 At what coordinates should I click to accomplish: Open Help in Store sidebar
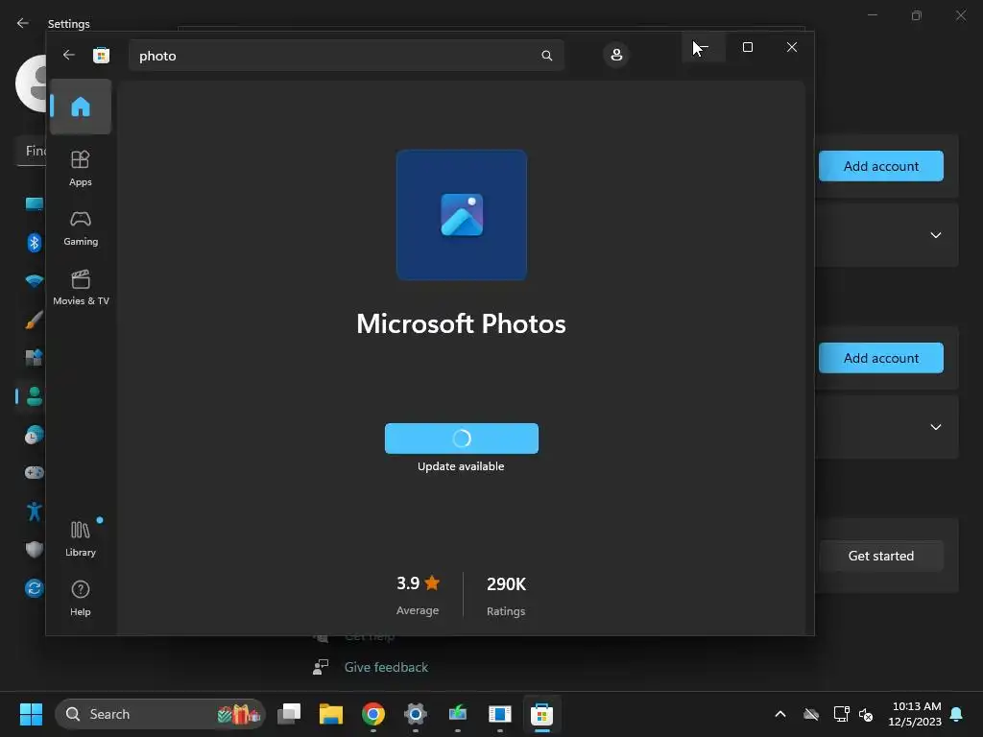(x=81, y=598)
